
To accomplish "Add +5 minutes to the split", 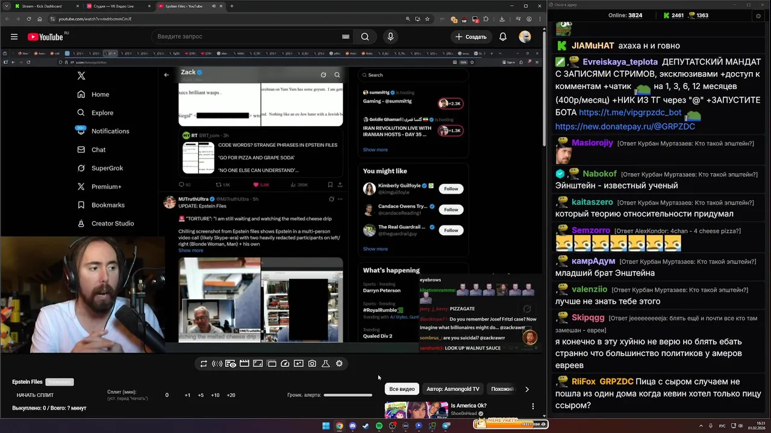I will pyautogui.click(x=201, y=395).
